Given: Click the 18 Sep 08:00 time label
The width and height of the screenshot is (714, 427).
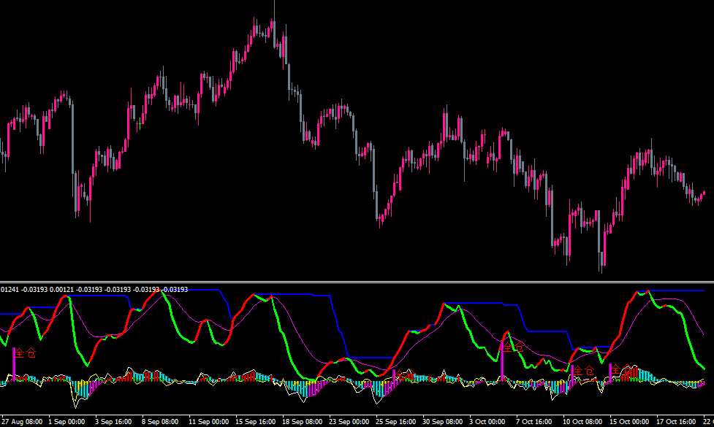Looking at the screenshot, I should pyautogui.click(x=303, y=422).
